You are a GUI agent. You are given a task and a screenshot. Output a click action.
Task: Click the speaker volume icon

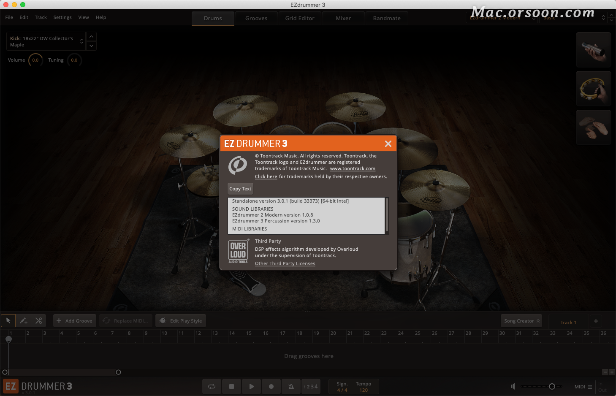pos(513,386)
